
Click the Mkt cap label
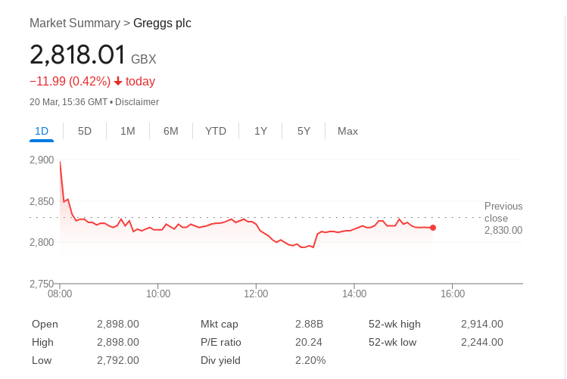[x=220, y=324]
